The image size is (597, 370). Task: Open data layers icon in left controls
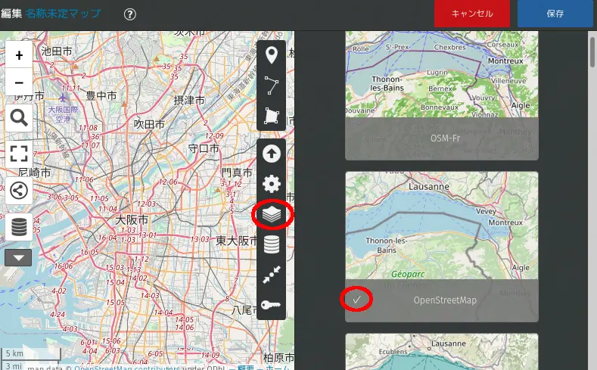19,227
